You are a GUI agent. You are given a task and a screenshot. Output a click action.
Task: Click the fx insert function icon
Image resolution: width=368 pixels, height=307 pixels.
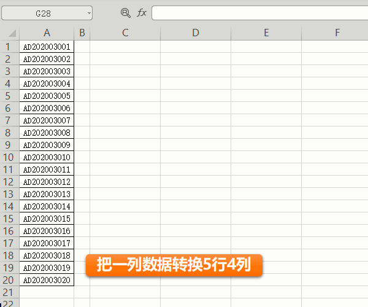(x=142, y=12)
